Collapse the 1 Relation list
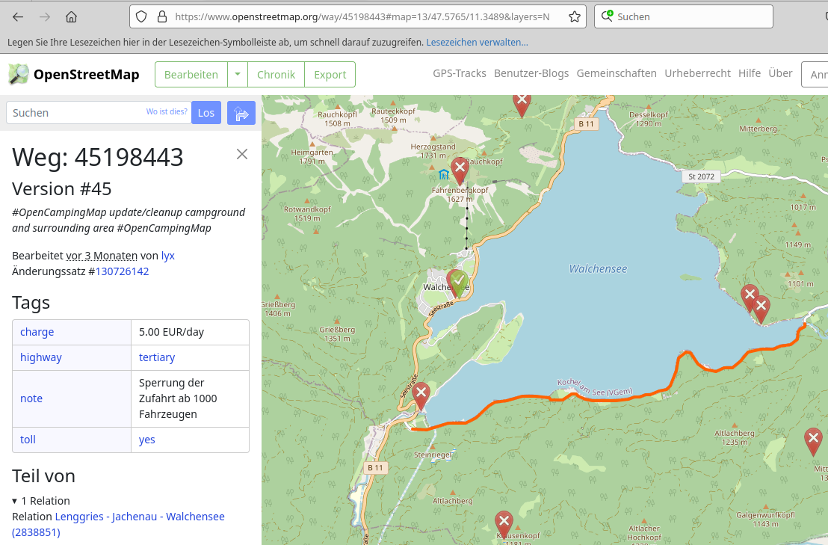 tap(15, 501)
